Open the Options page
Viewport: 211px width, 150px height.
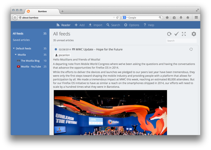[x=131, y=25]
